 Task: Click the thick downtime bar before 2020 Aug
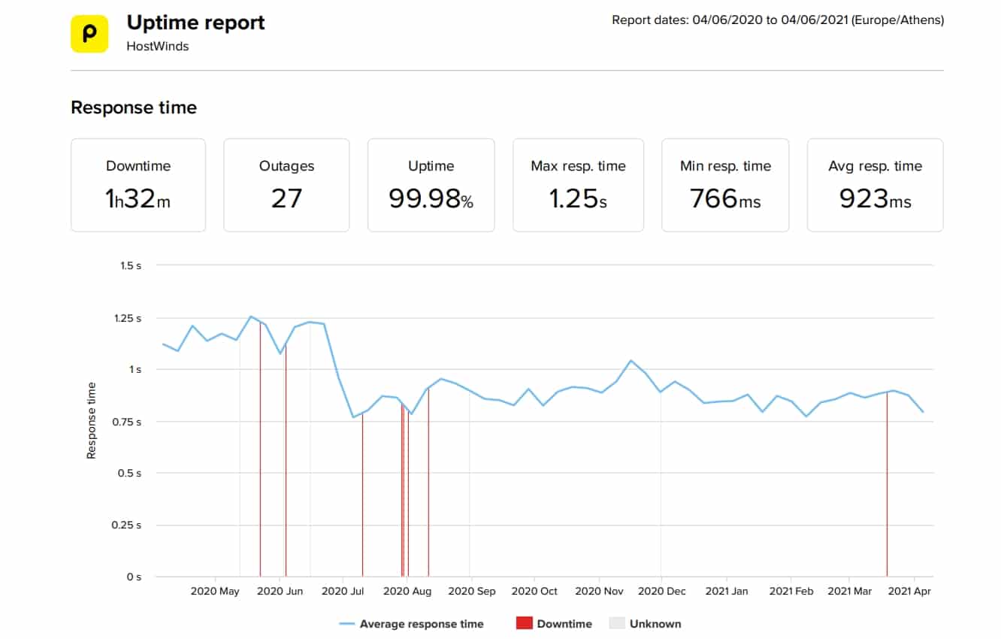pyautogui.click(x=403, y=490)
